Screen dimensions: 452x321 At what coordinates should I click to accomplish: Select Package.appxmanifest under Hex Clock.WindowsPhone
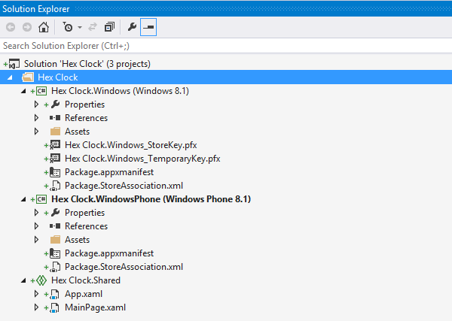click(109, 253)
